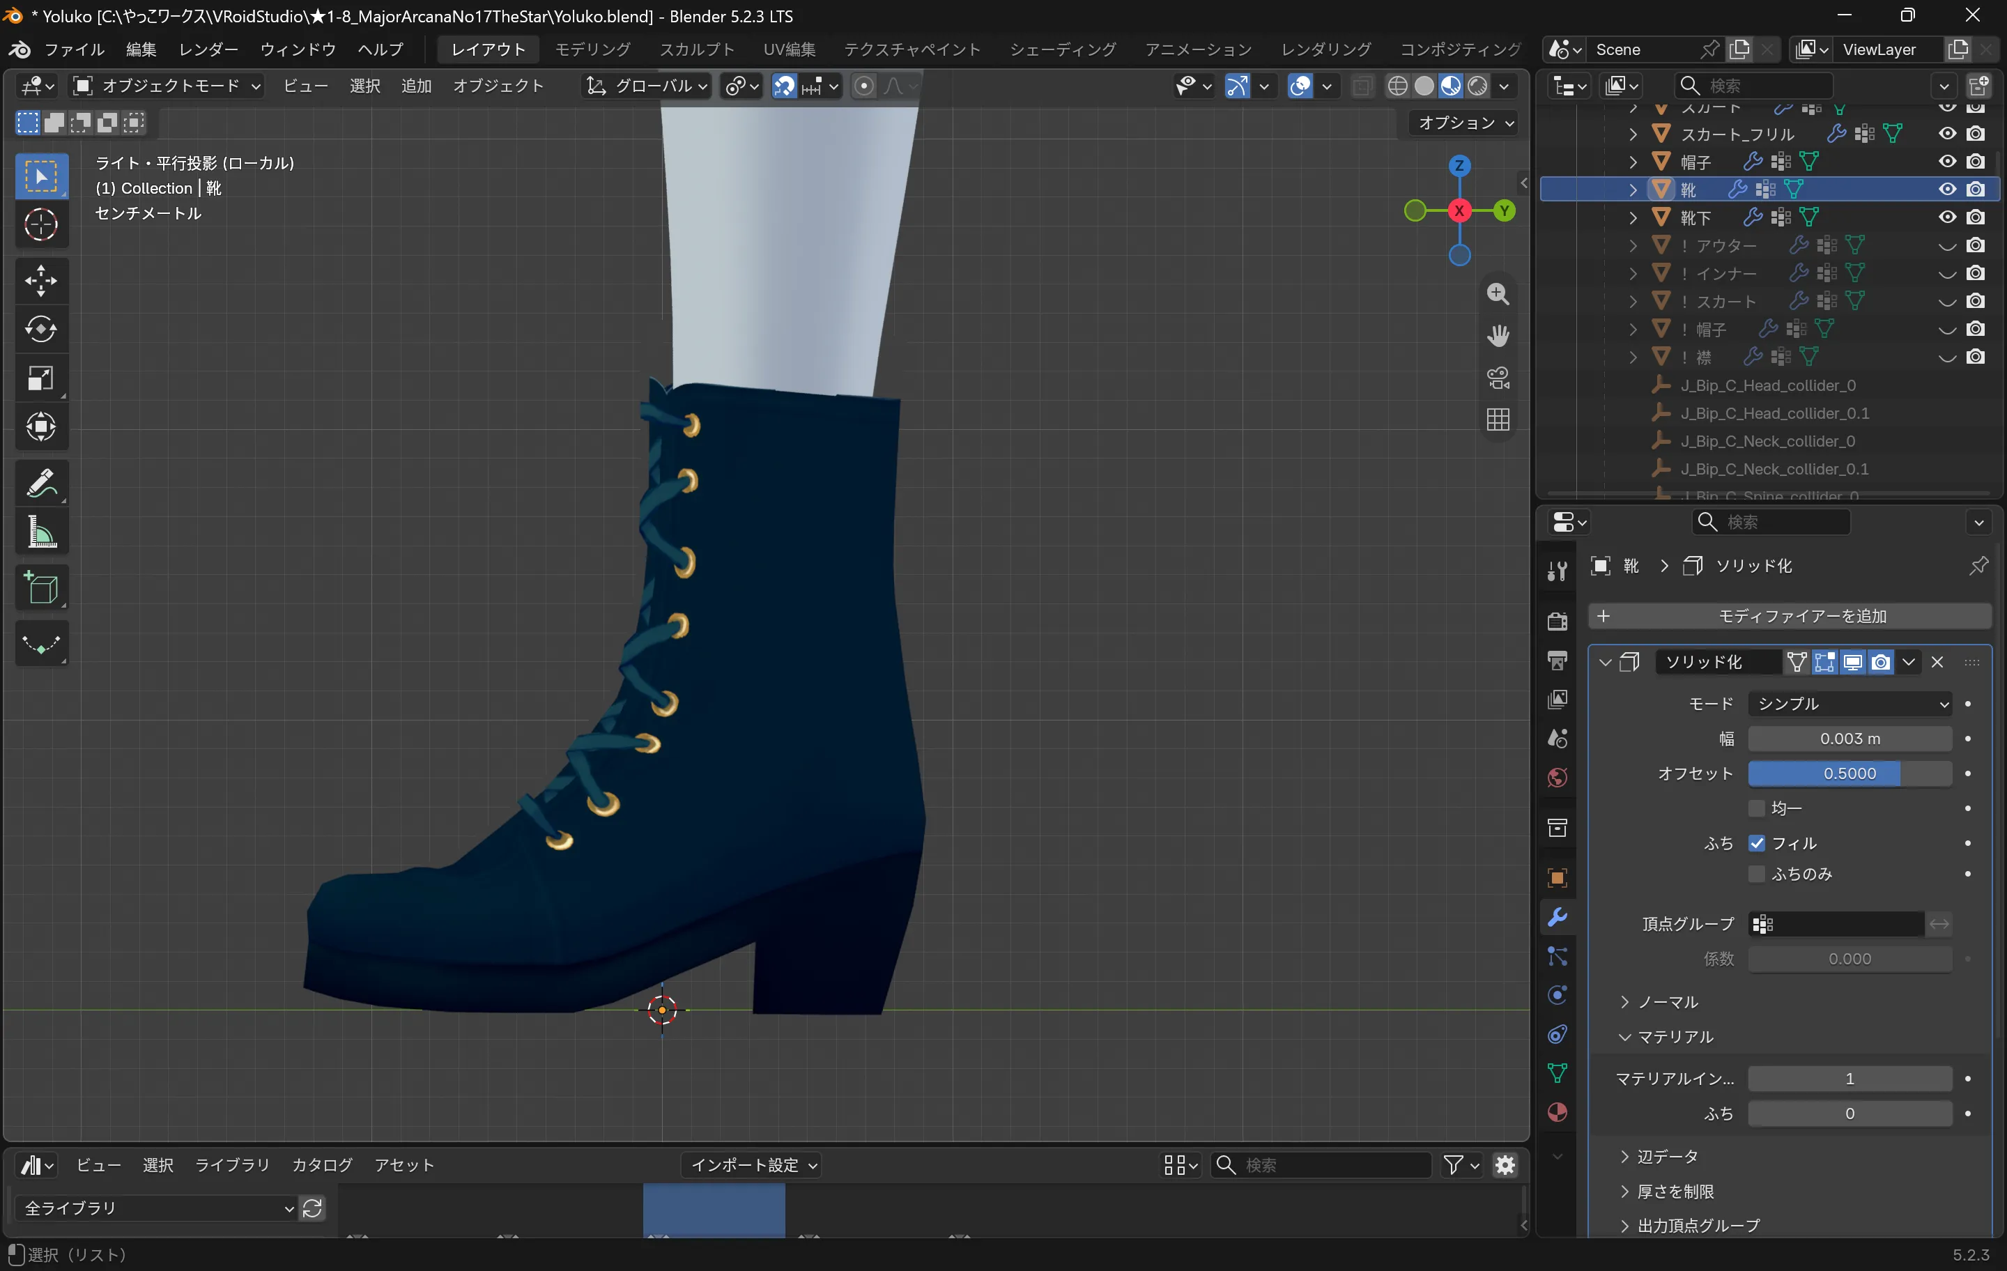Screen dimensions: 2007x1271
Task: Click the viewport zoom magnifier icon
Action: pyautogui.click(x=1498, y=293)
